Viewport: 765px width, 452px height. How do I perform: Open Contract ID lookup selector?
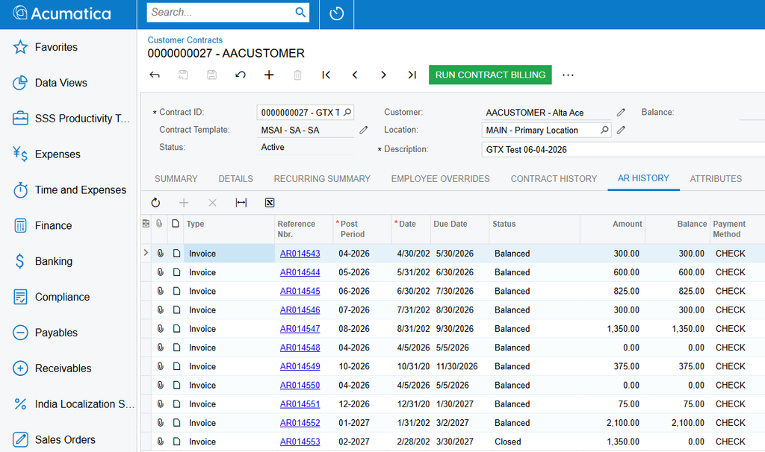[x=347, y=113]
